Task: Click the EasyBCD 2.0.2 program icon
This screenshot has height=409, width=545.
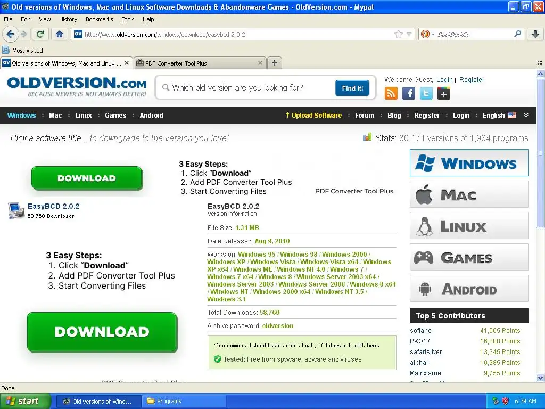Action: [16, 210]
